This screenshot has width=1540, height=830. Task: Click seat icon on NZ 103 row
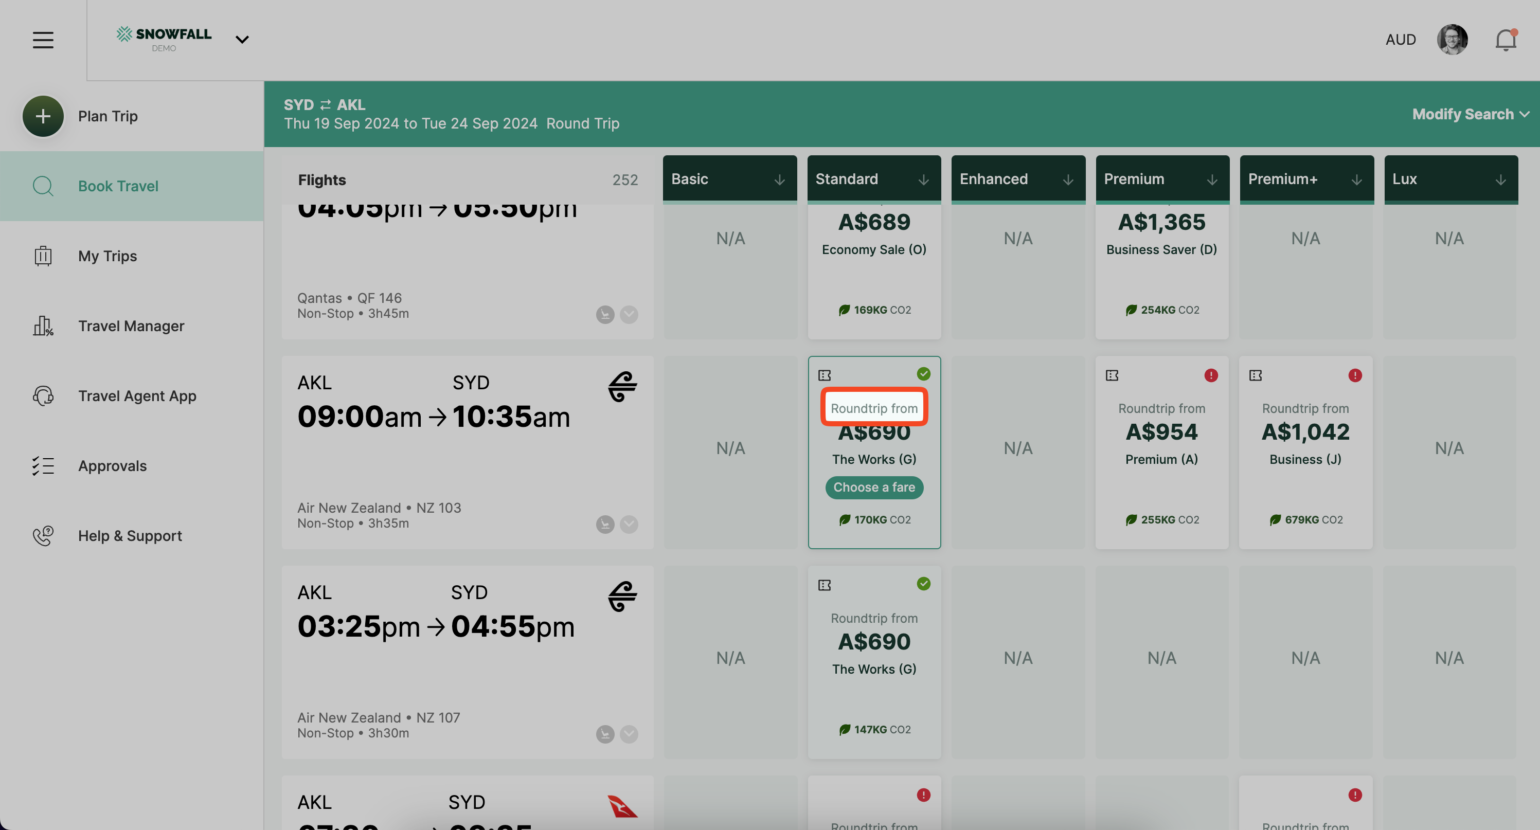tap(605, 524)
